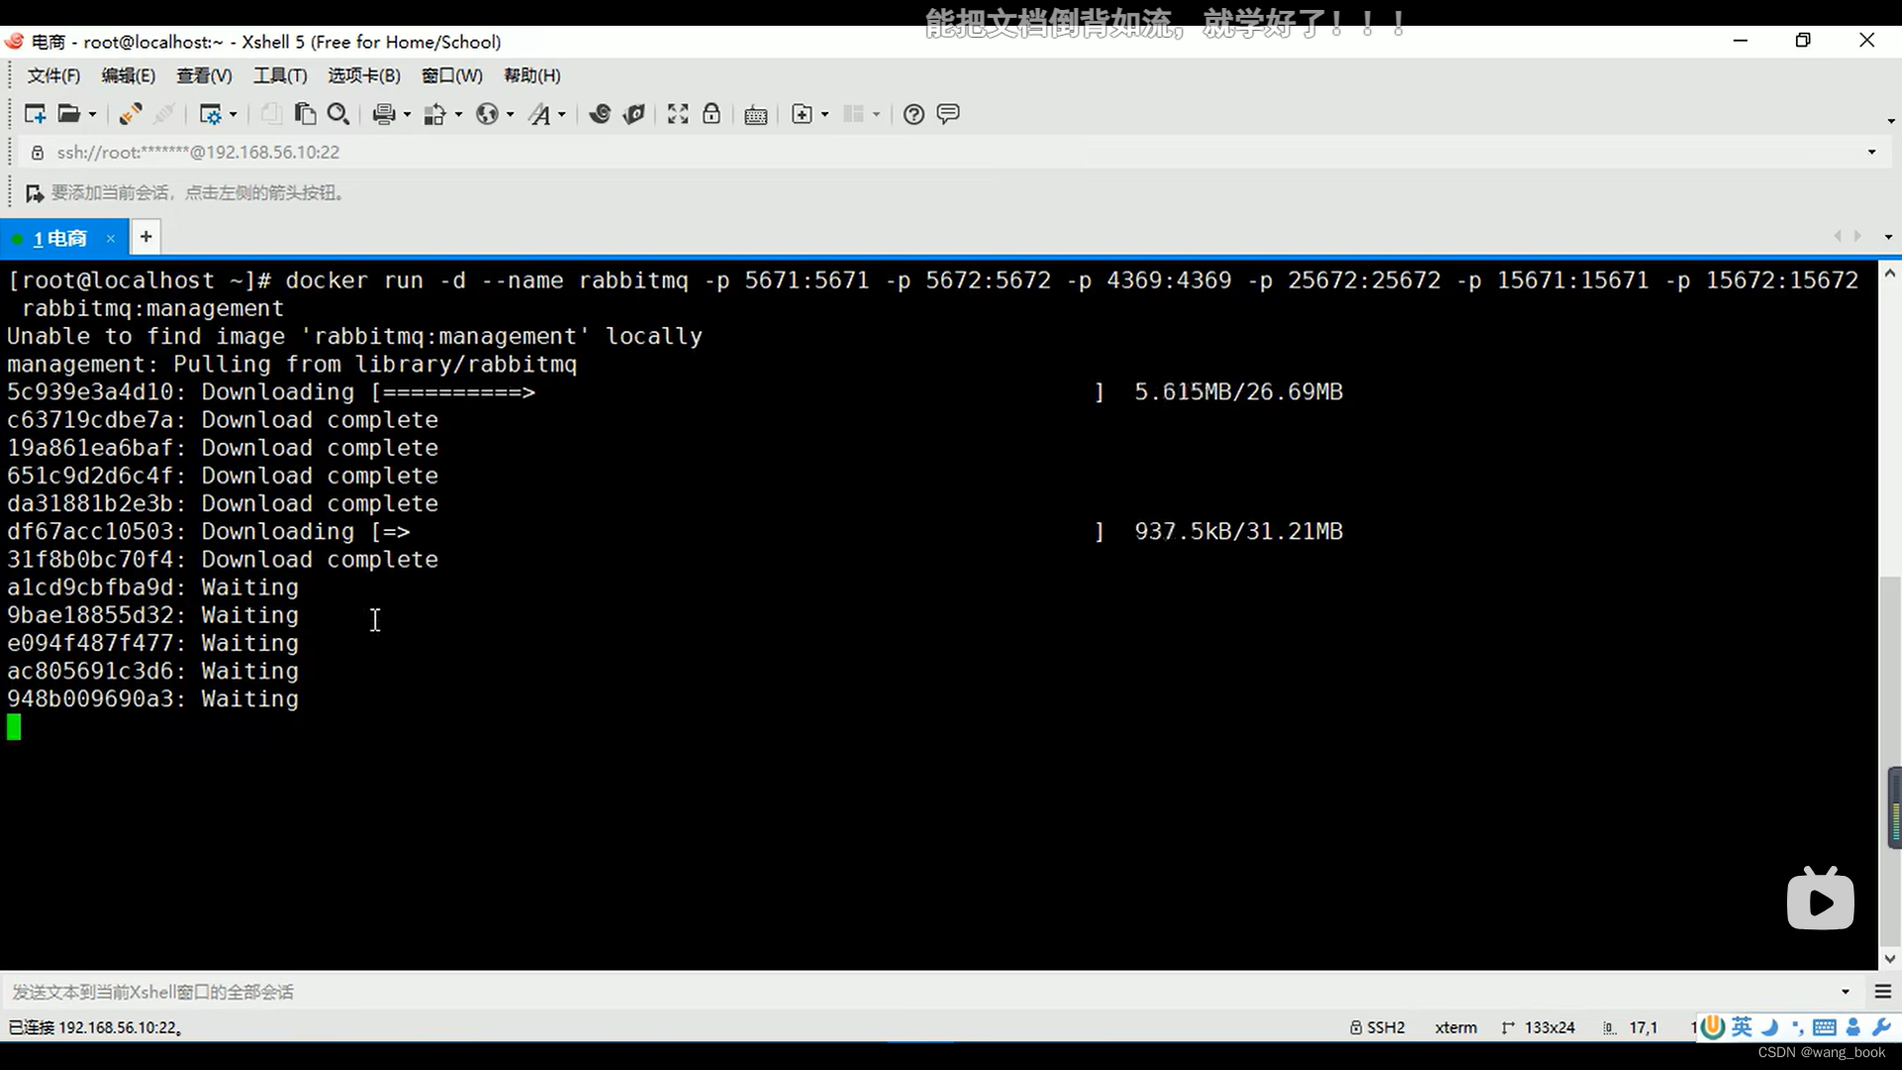1902x1070 pixels.
Task: Toggle the IME punctuation mode icon
Action: (1797, 1027)
